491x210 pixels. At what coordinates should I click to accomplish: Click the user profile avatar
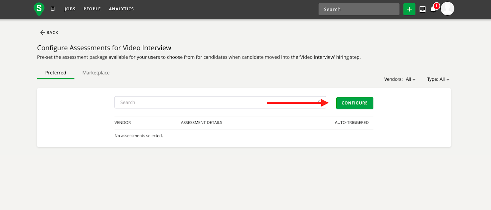click(x=447, y=9)
